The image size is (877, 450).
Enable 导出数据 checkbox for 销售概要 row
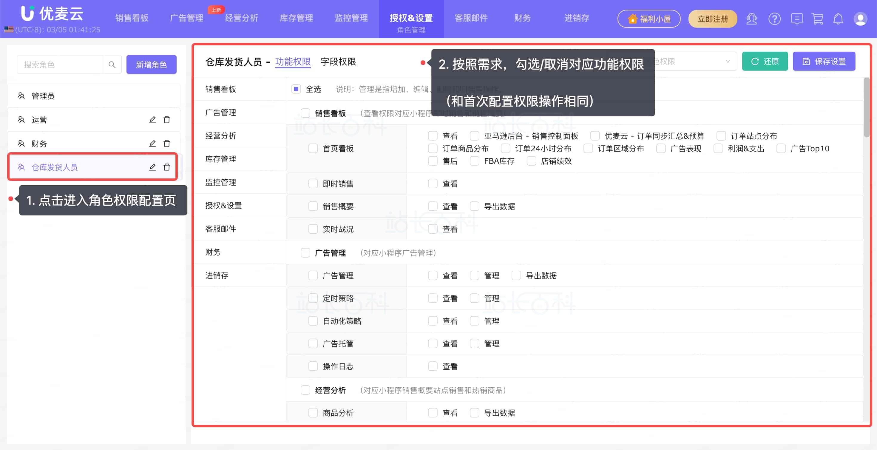pos(475,206)
